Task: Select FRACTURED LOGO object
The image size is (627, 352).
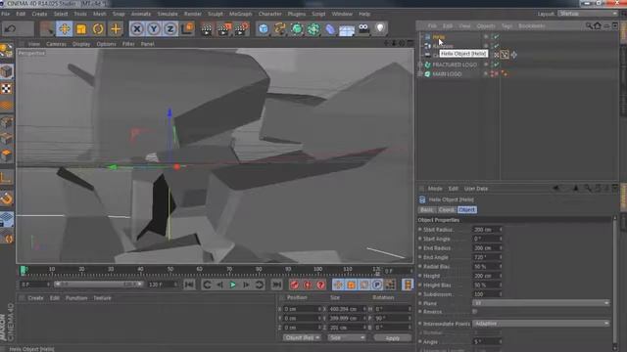Action: click(x=455, y=65)
